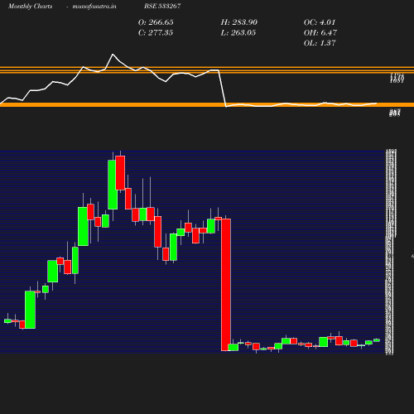414x414 pixels.
Task: Click the 'BSE 533267' ticker label
Action: tap(162, 6)
